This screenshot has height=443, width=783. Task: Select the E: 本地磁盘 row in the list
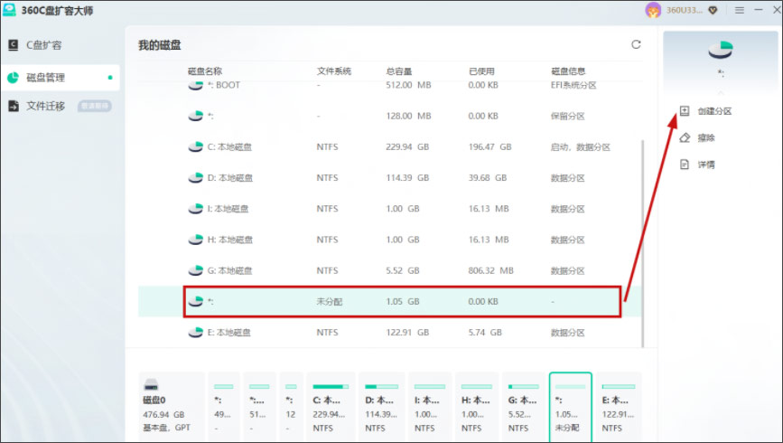[x=389, y=333]
